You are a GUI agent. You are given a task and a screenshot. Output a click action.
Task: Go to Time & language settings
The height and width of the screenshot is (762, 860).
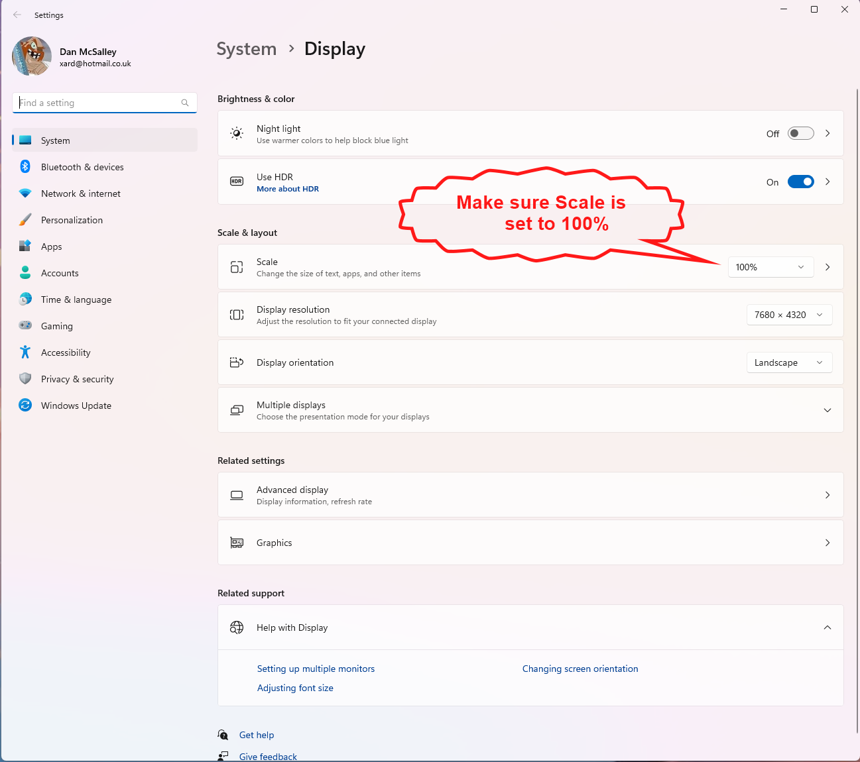(x=76, y=299)
